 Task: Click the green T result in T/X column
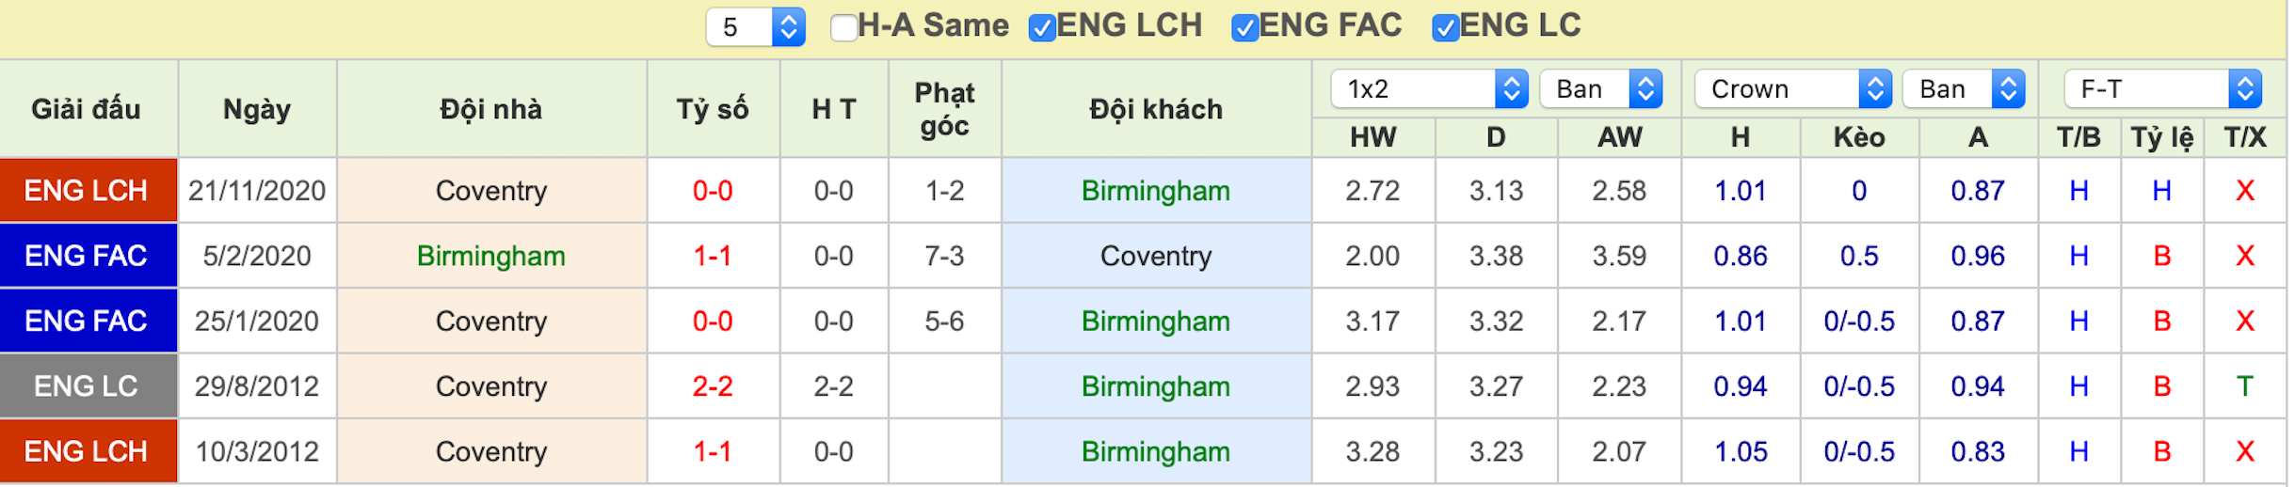coord(2244,386)
